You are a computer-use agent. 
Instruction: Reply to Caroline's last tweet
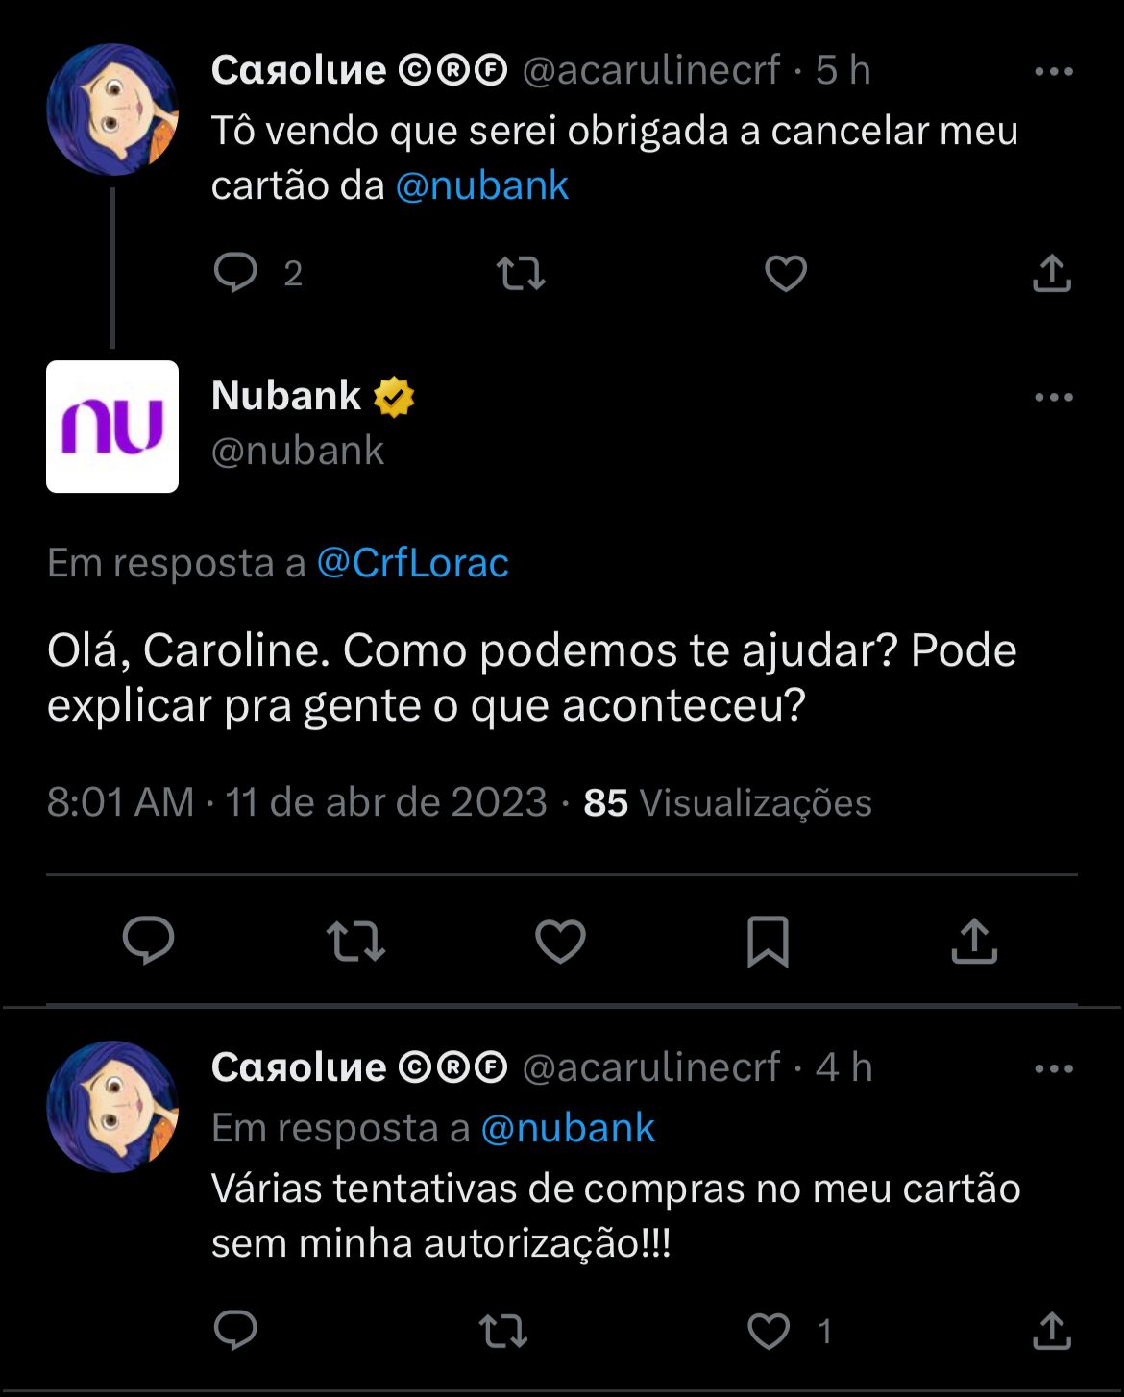pos(235,1331)
